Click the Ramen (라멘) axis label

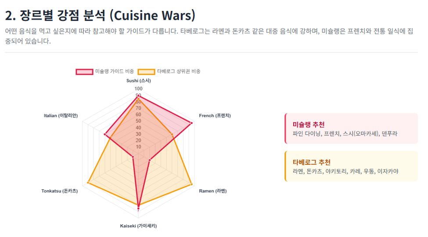pyautogui.click(x=212, y=191)
